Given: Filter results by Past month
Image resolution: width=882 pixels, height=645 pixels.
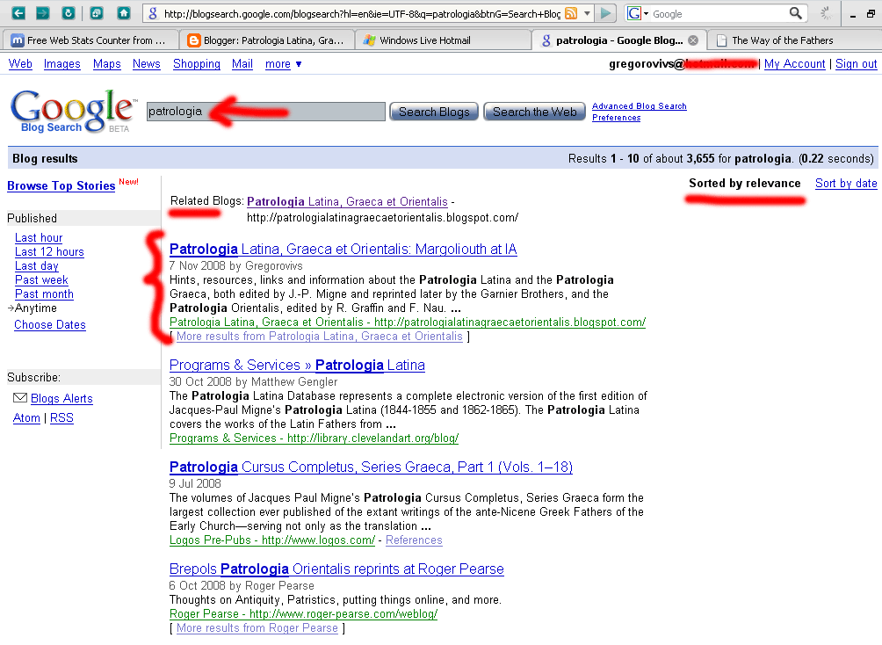Looking at the screenshot, I should pyautogui.click(x=44, y=294).
